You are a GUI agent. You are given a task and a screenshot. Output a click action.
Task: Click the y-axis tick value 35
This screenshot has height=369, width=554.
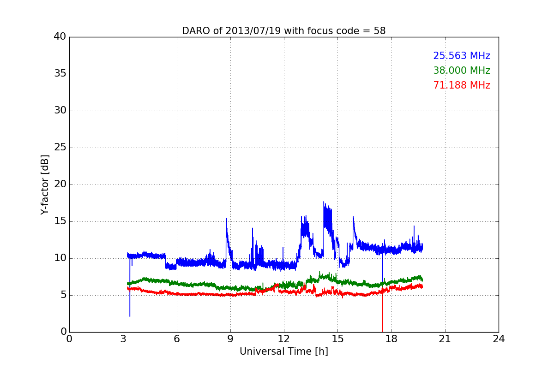(x=60, y=74)
